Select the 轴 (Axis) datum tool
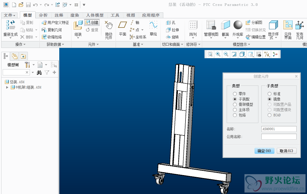Screen dimensions: 307x194 [x=135, y=23]
